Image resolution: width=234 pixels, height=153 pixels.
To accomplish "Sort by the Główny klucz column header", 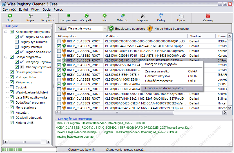I will (79, 36).
